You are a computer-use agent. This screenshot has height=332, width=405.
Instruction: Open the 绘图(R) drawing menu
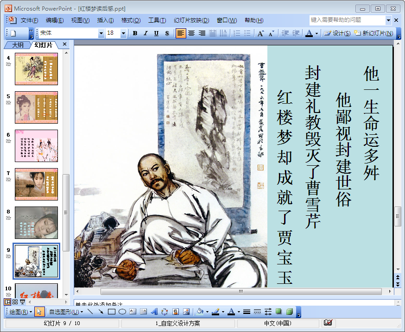point(20,312)
